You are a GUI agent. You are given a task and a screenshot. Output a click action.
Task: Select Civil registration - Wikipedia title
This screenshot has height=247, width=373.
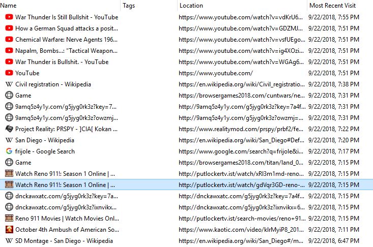point(53,84)
